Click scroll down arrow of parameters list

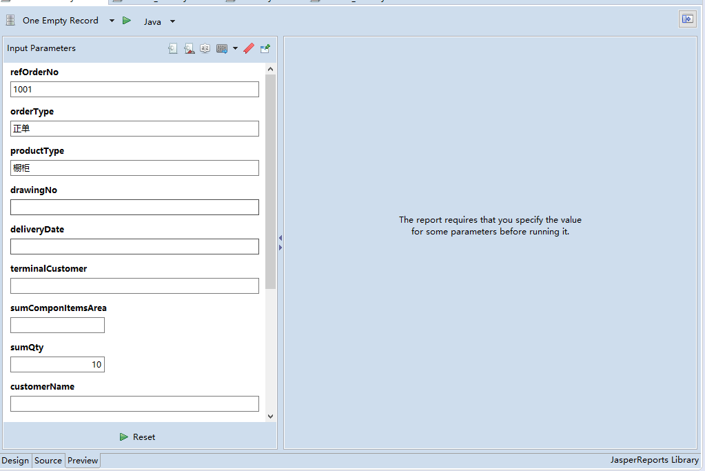point(270,416)
